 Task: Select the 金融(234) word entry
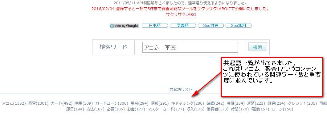tap(236, 103)
